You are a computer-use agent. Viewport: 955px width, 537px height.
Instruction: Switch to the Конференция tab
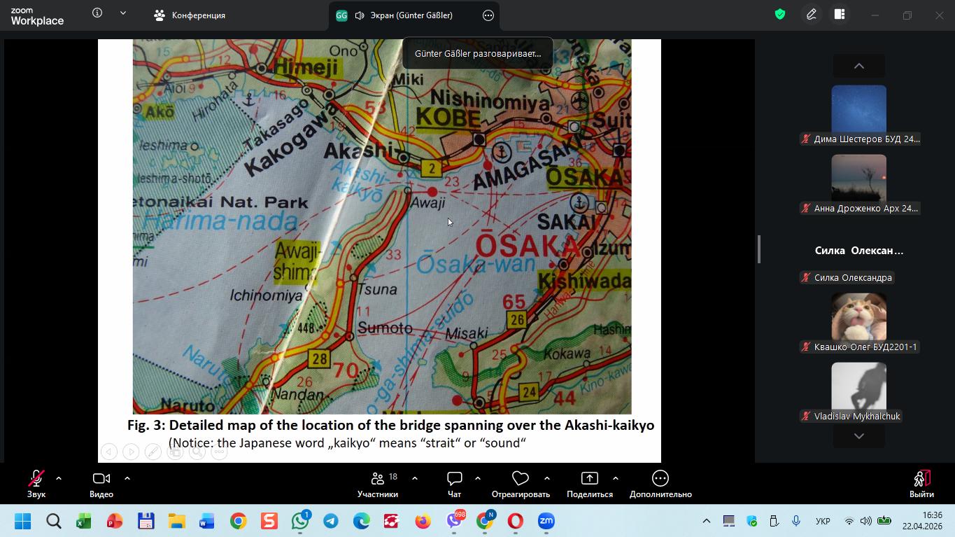(x=190, y=15)
